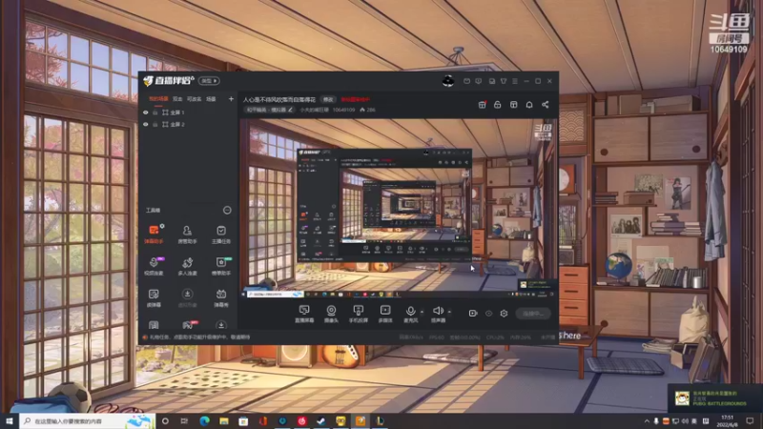Open the skin (shirt) icon in title bar

504,81
